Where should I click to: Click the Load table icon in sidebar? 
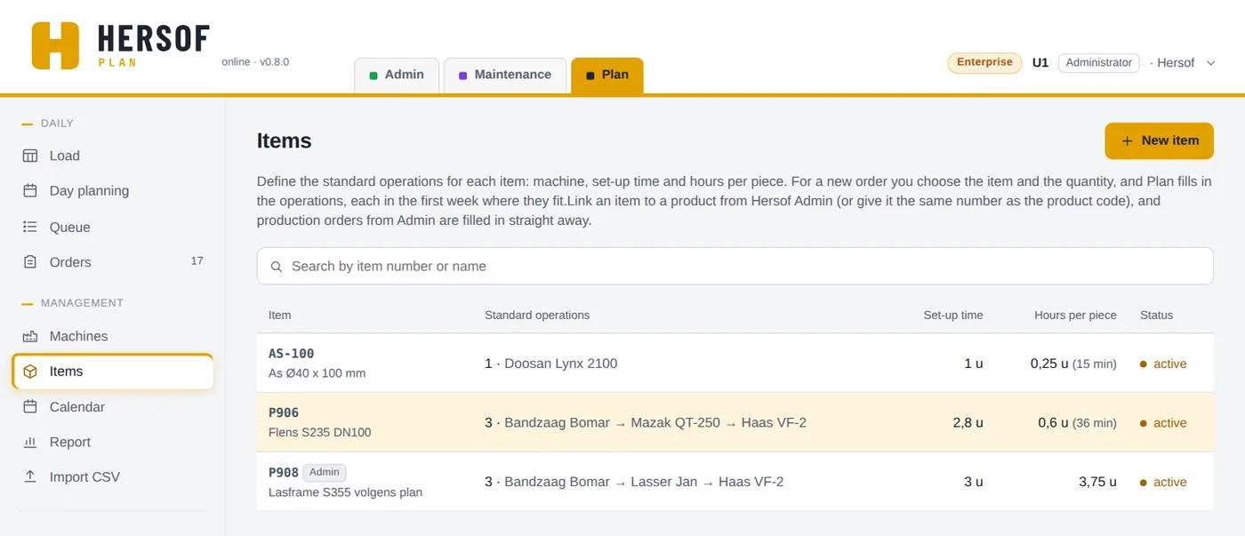30,156
